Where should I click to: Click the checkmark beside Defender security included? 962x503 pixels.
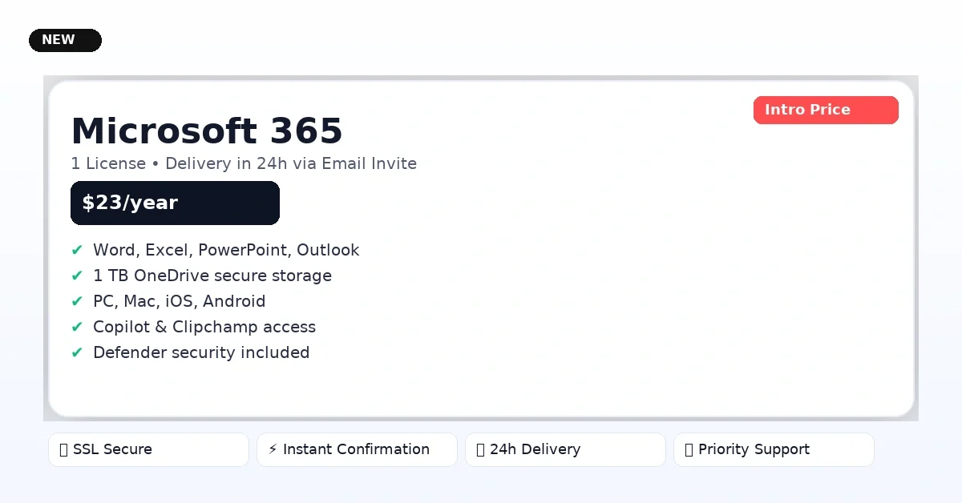point(77,353)
